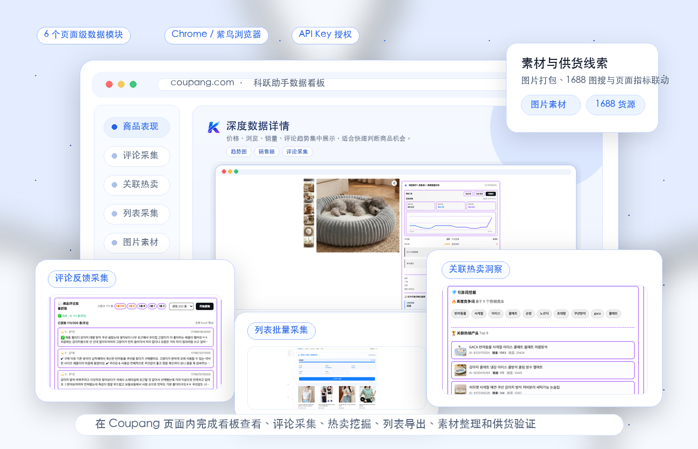Click the 순장 keyword chip

tap(528, 314)
